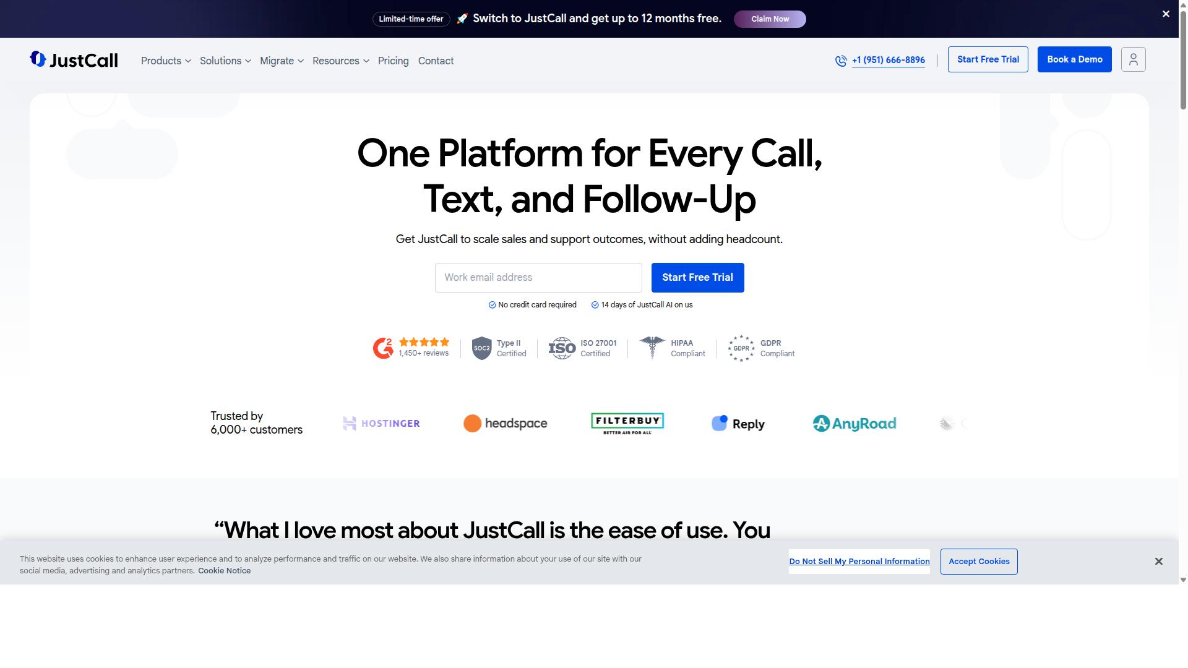Click the Limited-time offer badge
Viewport: 1188px width, 668px height.
[411, 19]
